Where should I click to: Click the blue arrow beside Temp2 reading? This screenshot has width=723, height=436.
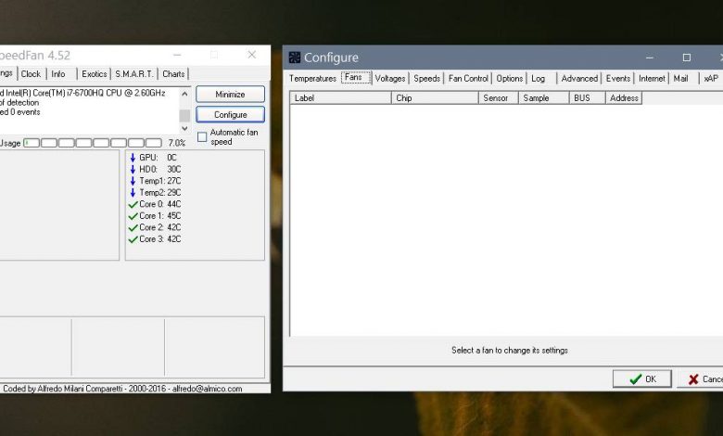coord(133,192)
